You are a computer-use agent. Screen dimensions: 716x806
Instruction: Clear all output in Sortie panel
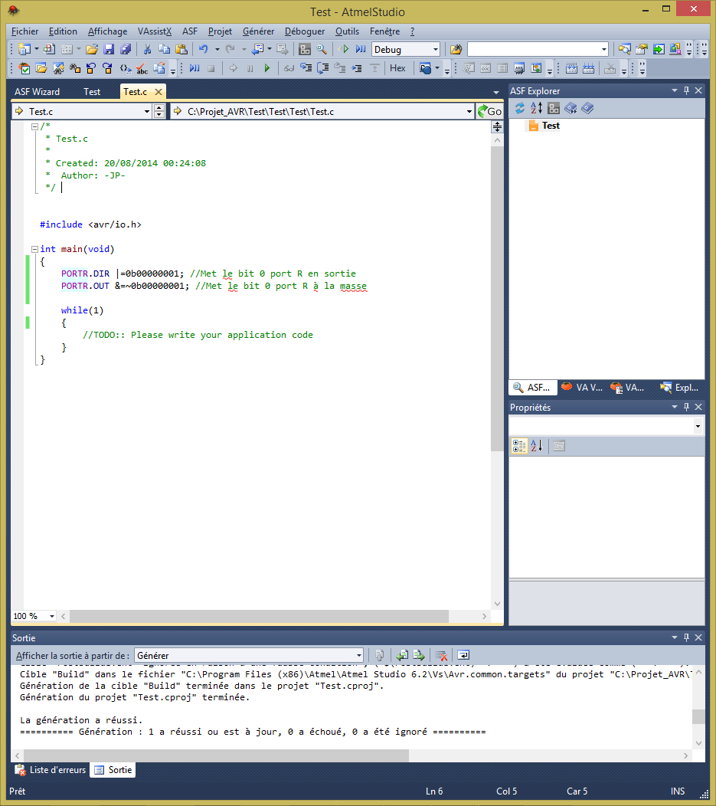pyautogui.click(x=441, y=655)
